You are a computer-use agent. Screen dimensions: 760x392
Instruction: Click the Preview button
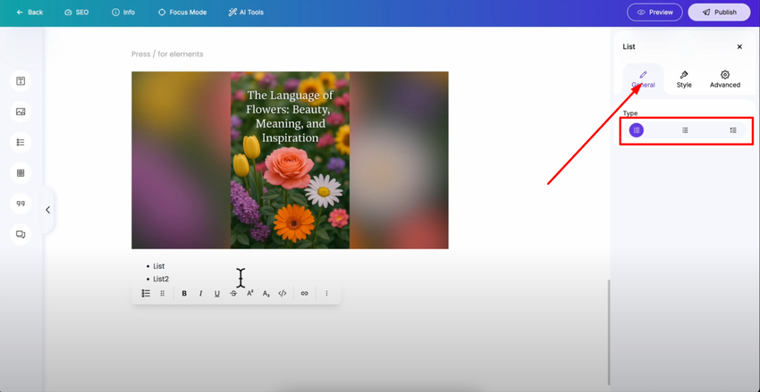tap(654, 13)
